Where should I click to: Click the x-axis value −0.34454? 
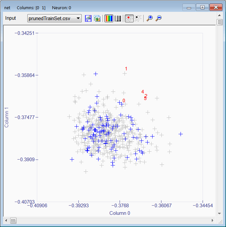(203, 205)
